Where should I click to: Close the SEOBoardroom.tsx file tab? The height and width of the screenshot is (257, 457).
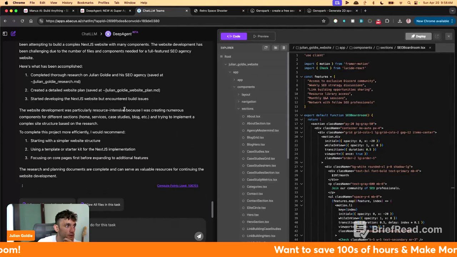(430, 47)
